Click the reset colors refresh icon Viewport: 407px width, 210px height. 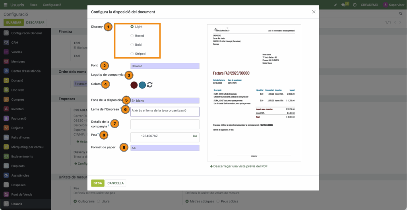coord(150,85)
